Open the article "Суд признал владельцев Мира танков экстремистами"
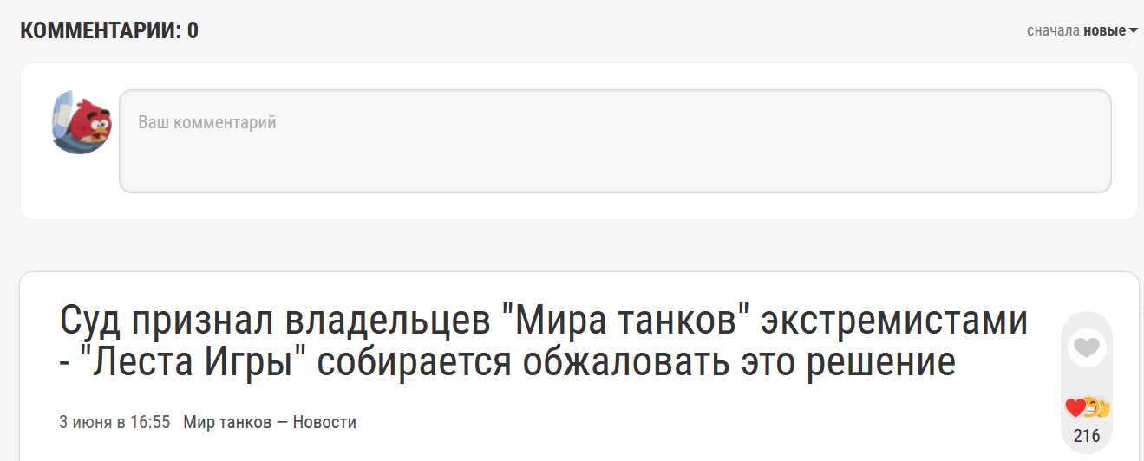The height and width of the screenshot is (461, 1144). pos(544,341)
